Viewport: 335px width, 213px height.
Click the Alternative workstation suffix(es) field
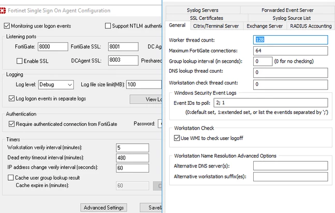click(x=290, y=177)
